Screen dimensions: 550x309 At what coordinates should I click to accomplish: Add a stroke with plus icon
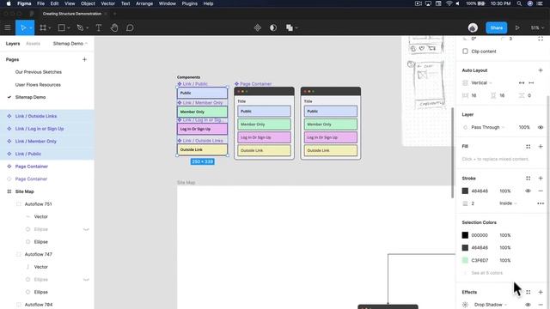pos(541,179)
